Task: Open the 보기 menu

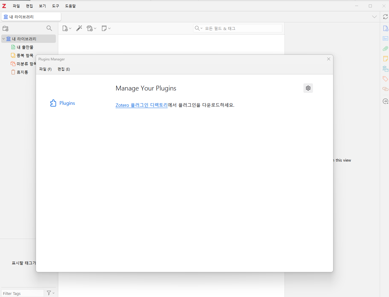Action: click(42, 6)
